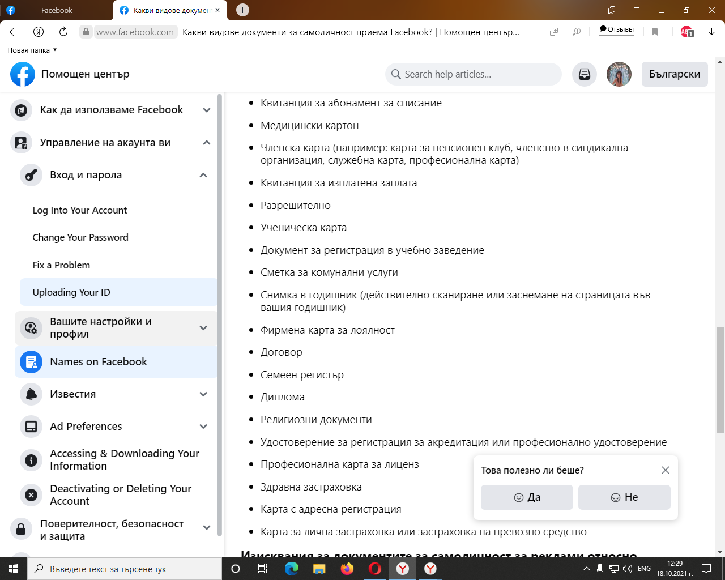Click the Facebook logo in Help Center header
This screenshot has width=725, height=580.
point(23,74)
